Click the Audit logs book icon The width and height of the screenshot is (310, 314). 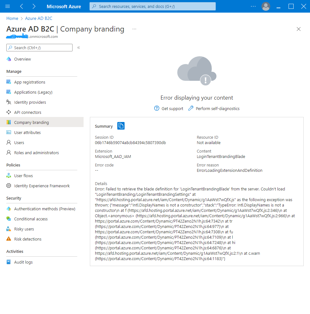coord(9,262)
